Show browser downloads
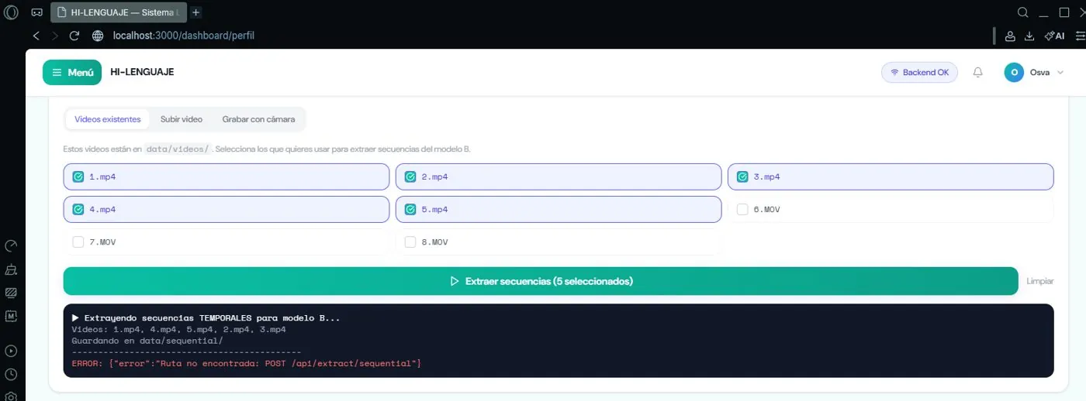The image size is (1086, 401). click(x=1029, y=36)
